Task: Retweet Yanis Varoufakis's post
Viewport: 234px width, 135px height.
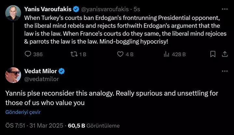Action: point(74,54)
